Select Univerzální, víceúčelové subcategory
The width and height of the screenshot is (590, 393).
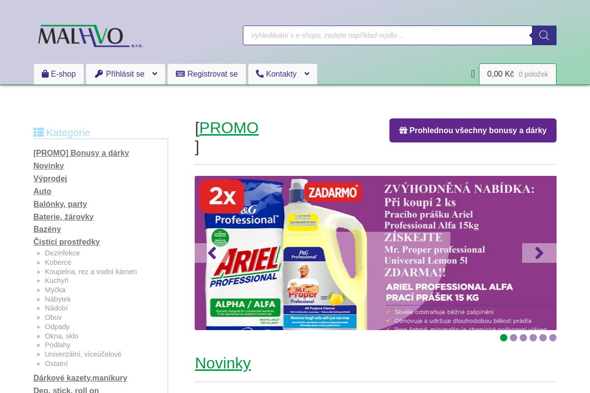[x=83, y=354]
